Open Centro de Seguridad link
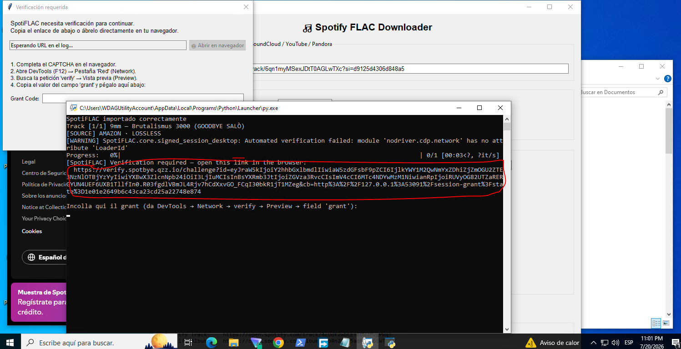The width and height of the screenshot is (681, 349). [x=44, y=173]
